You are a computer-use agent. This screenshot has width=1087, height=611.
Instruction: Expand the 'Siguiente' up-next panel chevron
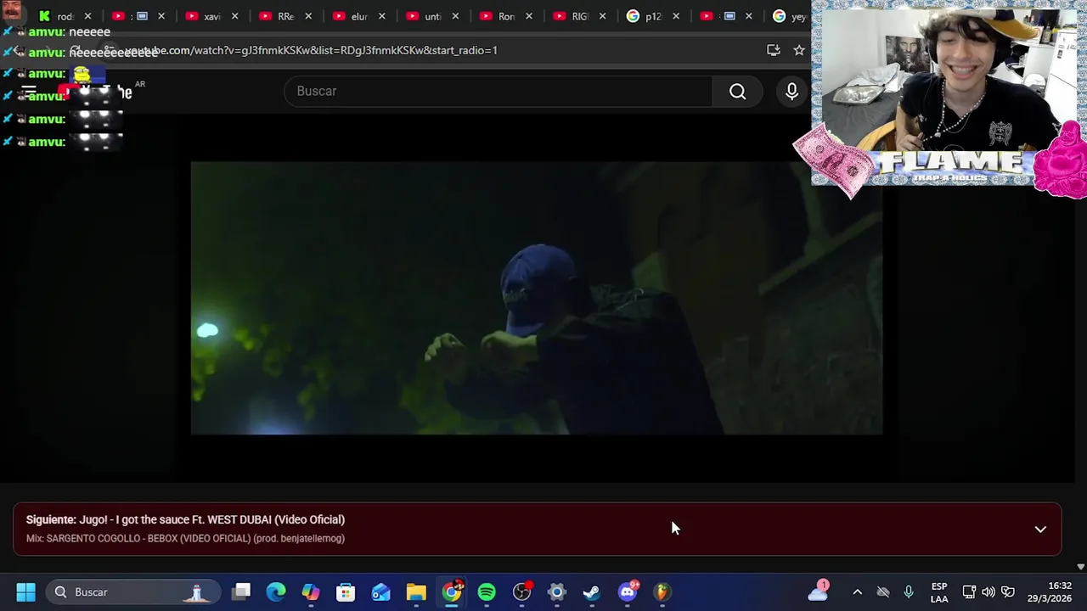point(1040,529)
